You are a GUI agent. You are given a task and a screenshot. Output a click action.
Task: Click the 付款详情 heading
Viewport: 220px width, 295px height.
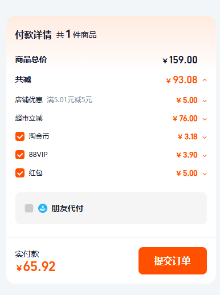[34, 35]
